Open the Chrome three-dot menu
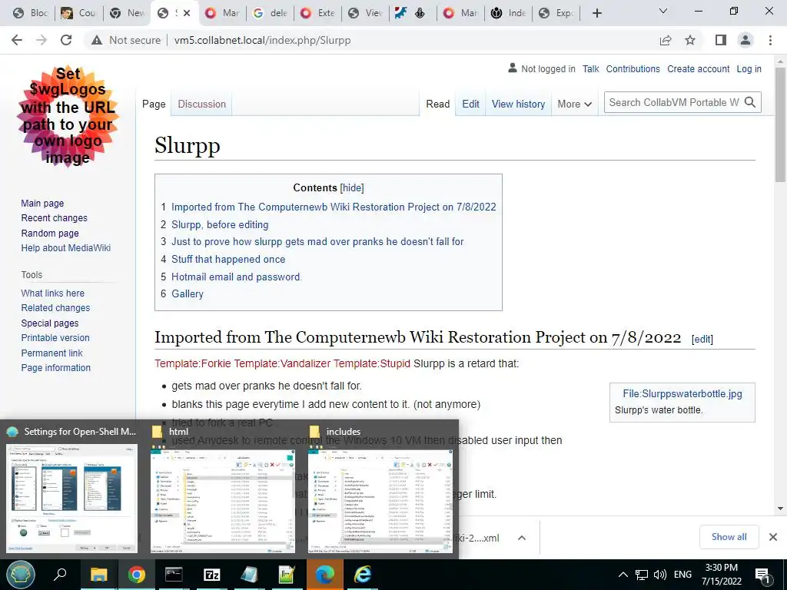 point(770,40)
